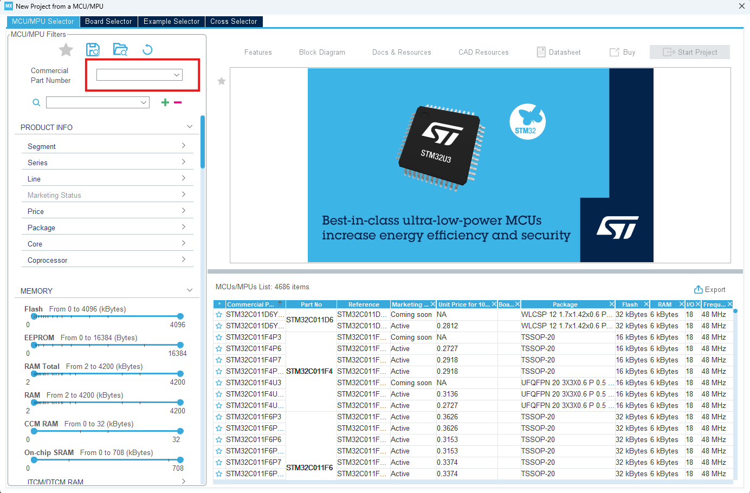750x493 pixels.
Task: Add a new search criterion with the plus icon
Action: tap(164, 102)
